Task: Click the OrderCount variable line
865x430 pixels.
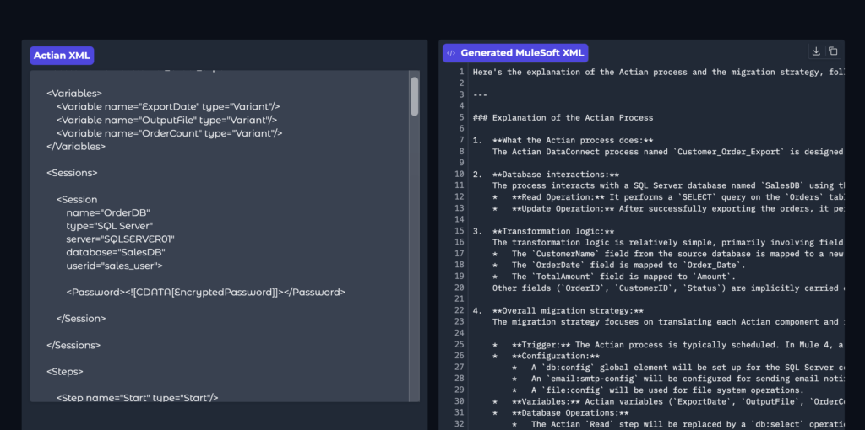Action: tap(169, 133)
